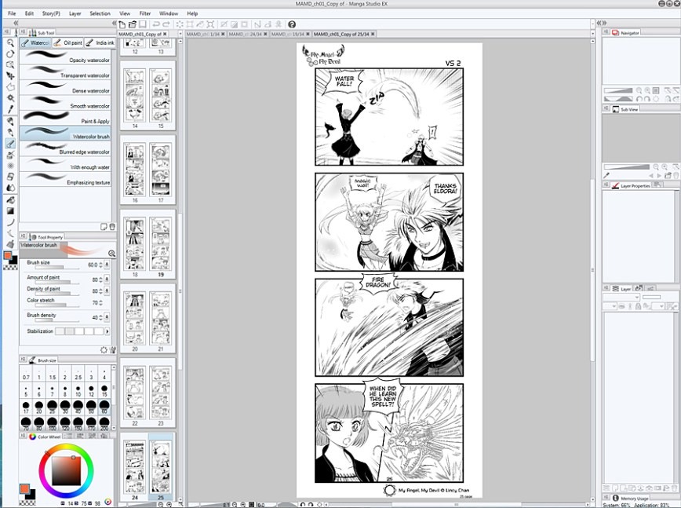Rotate left in the Navigator panel
681x508 pixels.
(639, 99)
